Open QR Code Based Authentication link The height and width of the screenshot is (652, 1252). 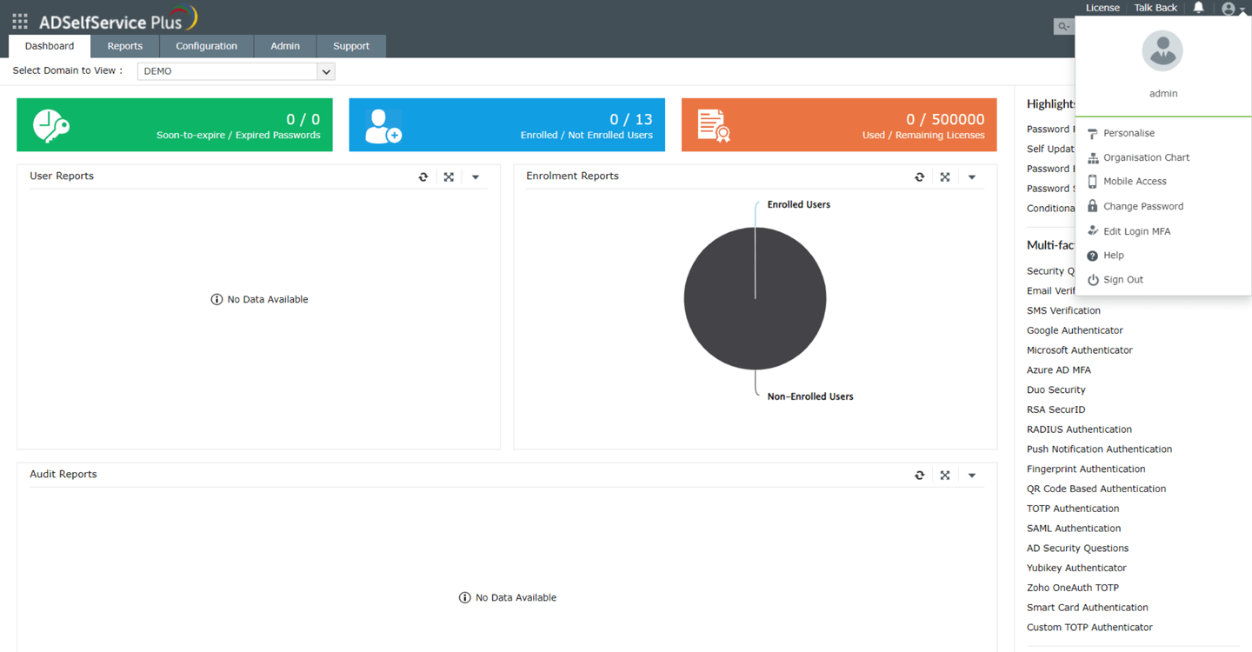pos(1096,489)
